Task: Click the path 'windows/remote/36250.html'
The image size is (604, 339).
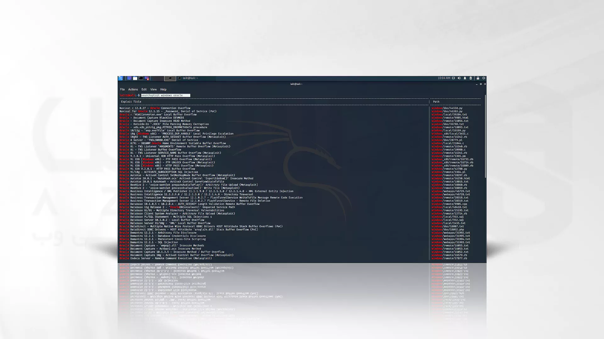Action: coord(451,179)
